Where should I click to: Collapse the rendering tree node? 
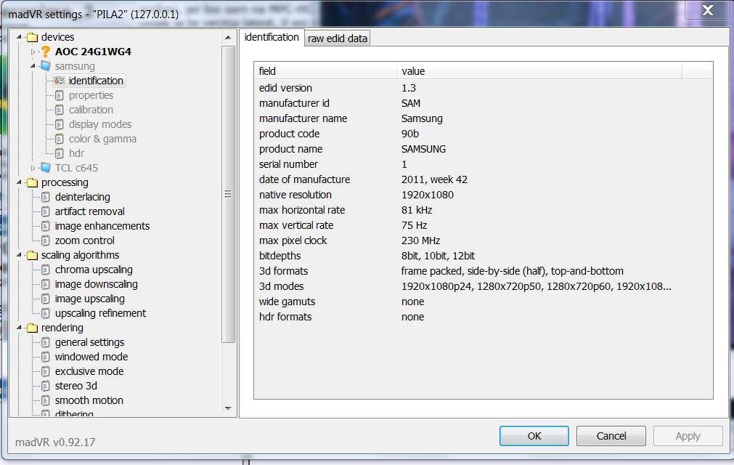tap(19, 328)
